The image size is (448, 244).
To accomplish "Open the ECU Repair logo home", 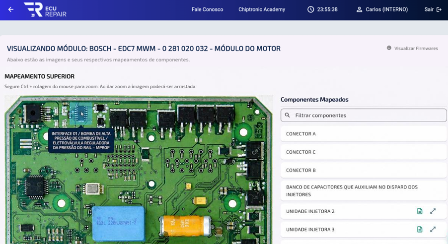I will 45,10.
